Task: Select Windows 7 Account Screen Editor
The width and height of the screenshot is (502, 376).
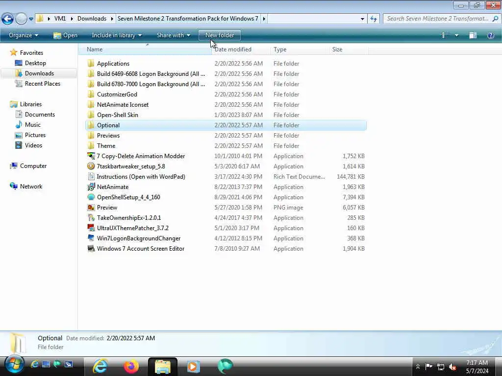Action: [x=226, y=248]
